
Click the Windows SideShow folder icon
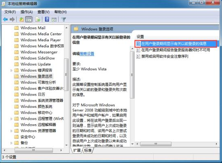[x=17, y=58]
